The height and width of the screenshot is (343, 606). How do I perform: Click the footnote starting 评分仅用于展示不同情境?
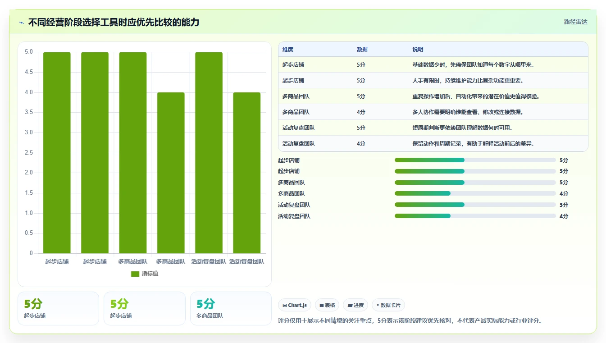click(x=411, y=321)
